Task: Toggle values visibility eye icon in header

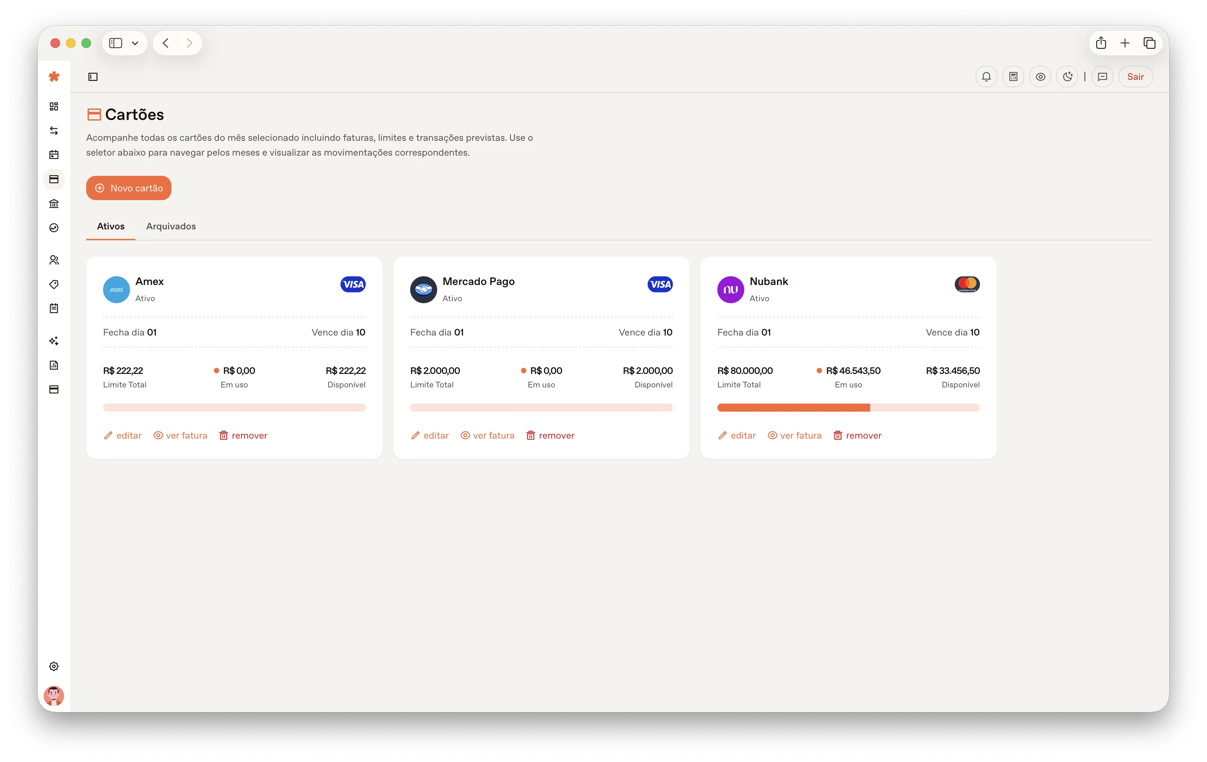Action: click(x=1040, y=77)
